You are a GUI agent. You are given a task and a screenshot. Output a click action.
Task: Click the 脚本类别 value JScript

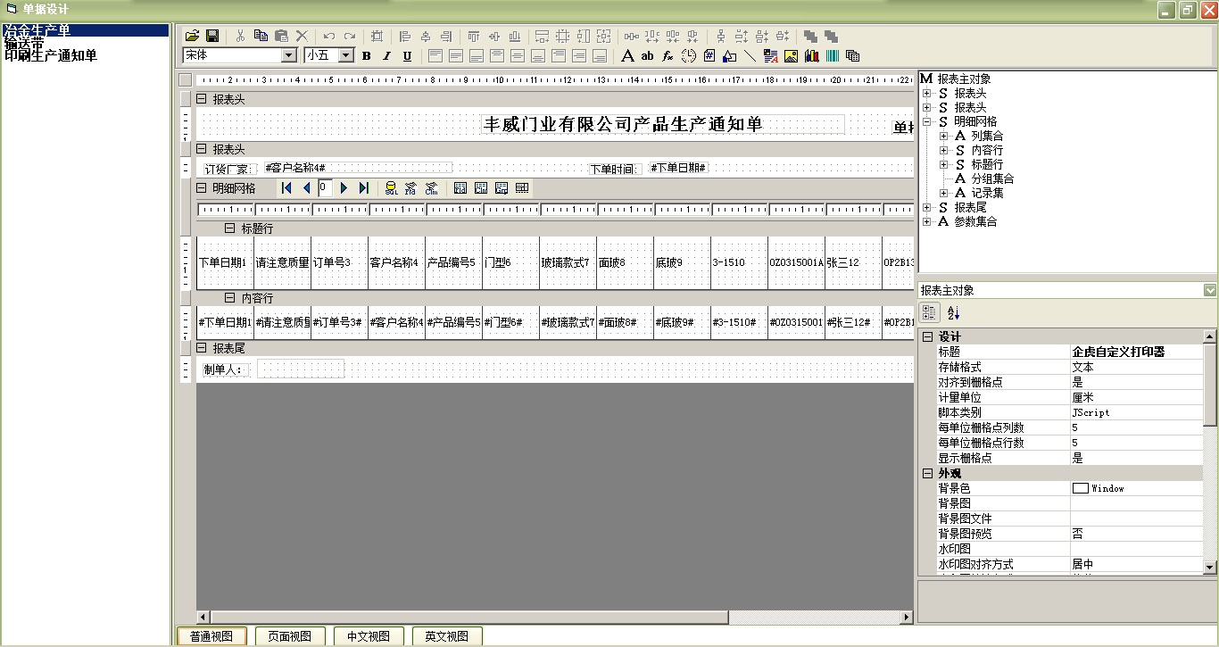(x=1136, y=412)
